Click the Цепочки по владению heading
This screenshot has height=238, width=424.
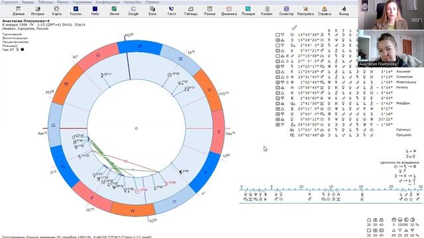(x=399, y=163)
